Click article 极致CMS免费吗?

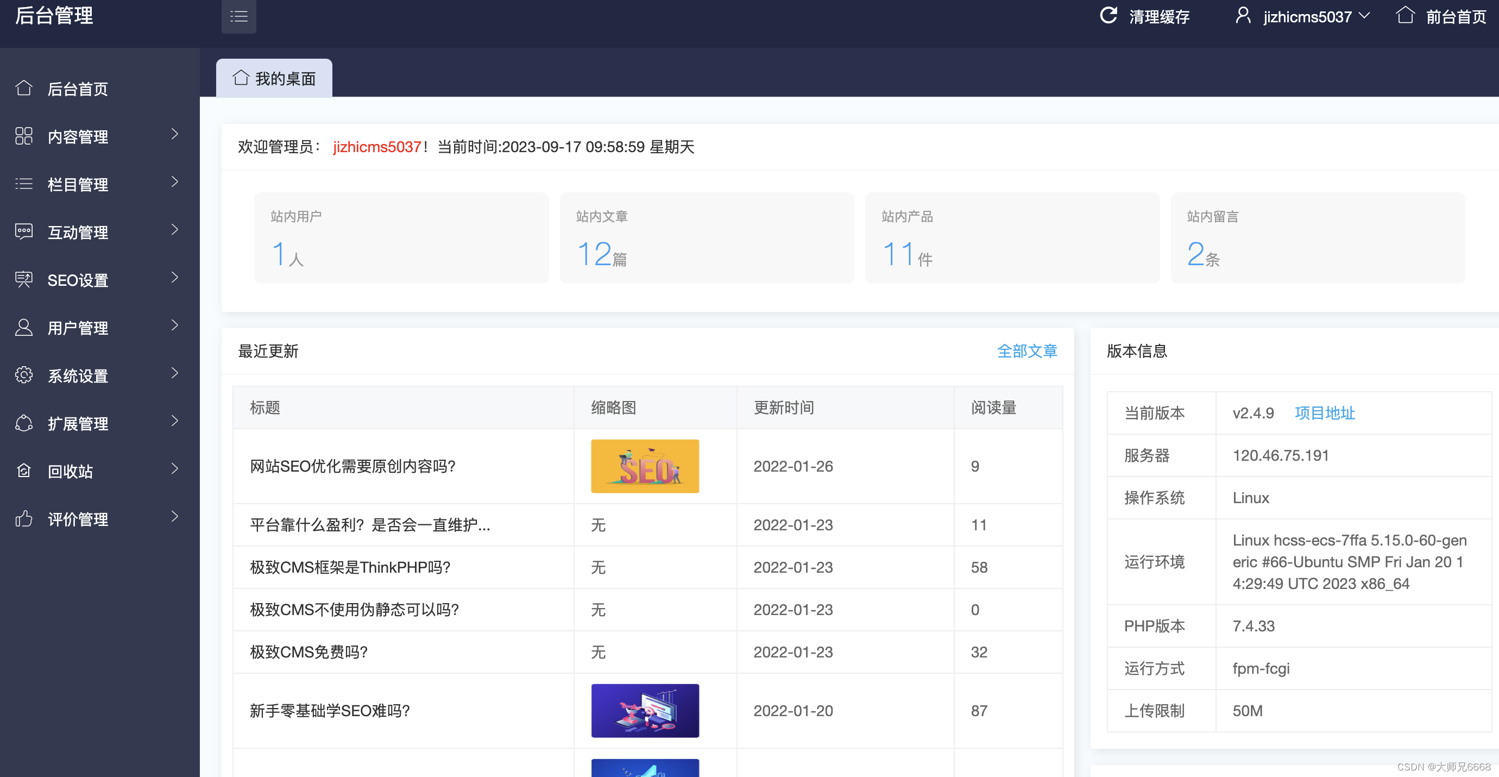309,653
